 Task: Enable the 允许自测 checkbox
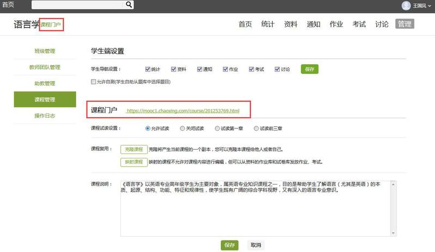[x=94, y=82]
